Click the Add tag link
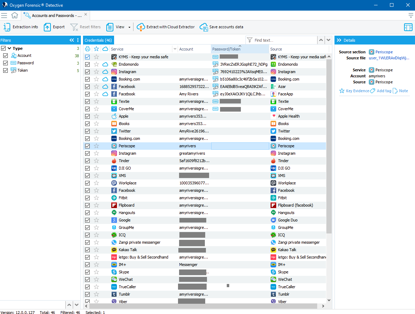Image resolution: width=415 pixels, height=314 pixels. tap(381, 91)
